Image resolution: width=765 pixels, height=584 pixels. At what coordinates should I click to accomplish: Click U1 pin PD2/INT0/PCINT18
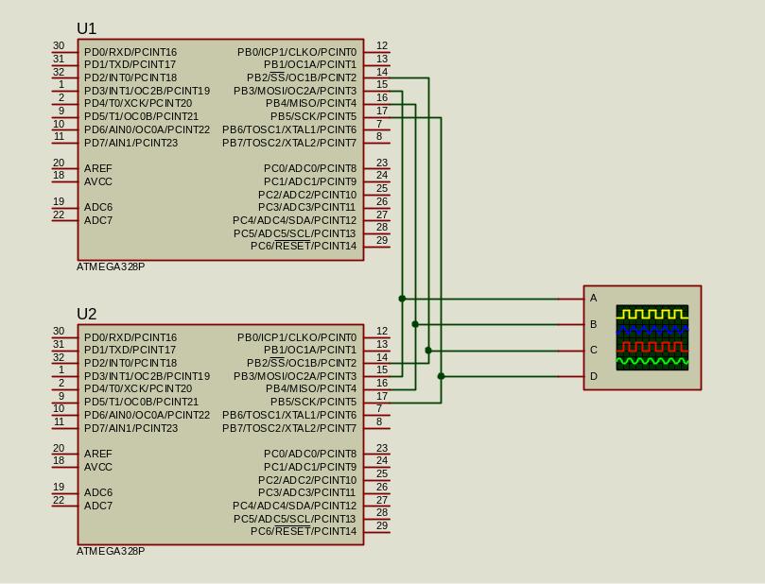click(130, 77)
